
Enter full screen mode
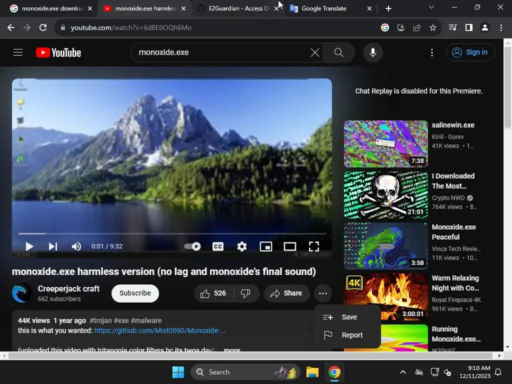[314, 246]
